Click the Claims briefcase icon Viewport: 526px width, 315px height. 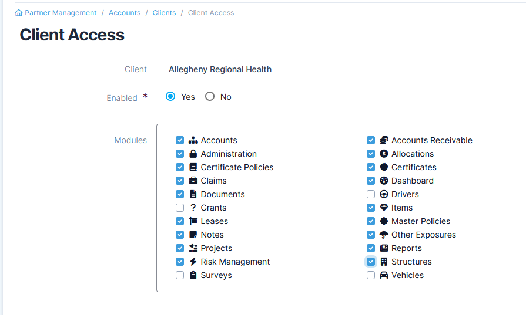[x=193, y=181]
